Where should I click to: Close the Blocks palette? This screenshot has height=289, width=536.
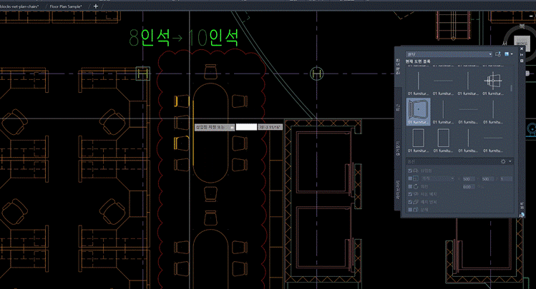pos(522,49)
